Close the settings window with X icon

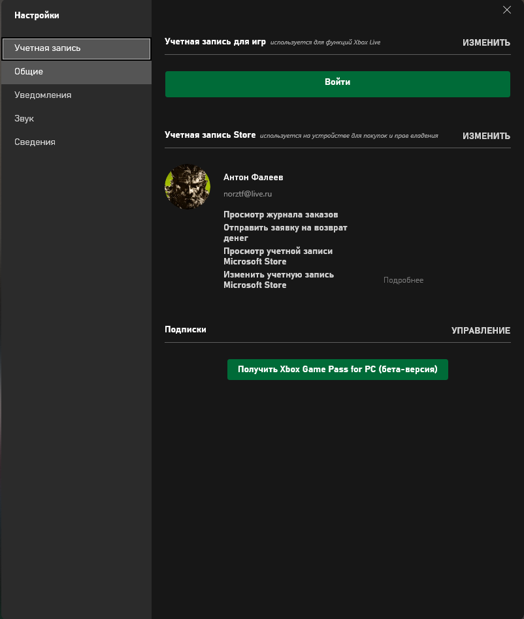click(x=506, y=10)
